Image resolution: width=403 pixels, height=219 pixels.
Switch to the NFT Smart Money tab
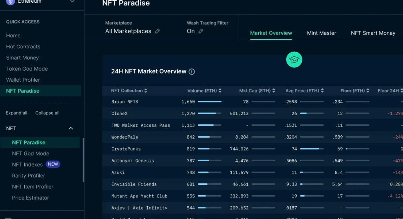click(x=373, y=33)
